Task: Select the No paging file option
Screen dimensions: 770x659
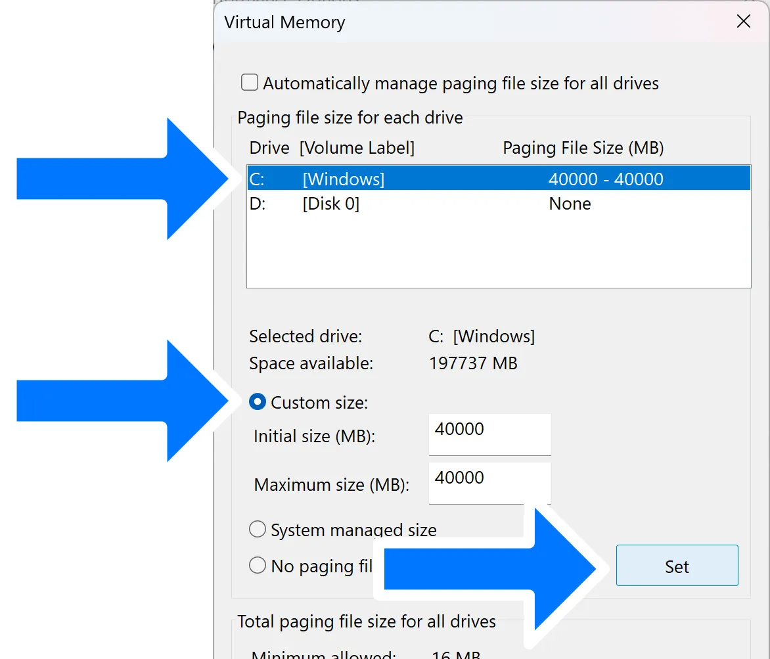Action: pyautogui.click(x=258, y=566)
